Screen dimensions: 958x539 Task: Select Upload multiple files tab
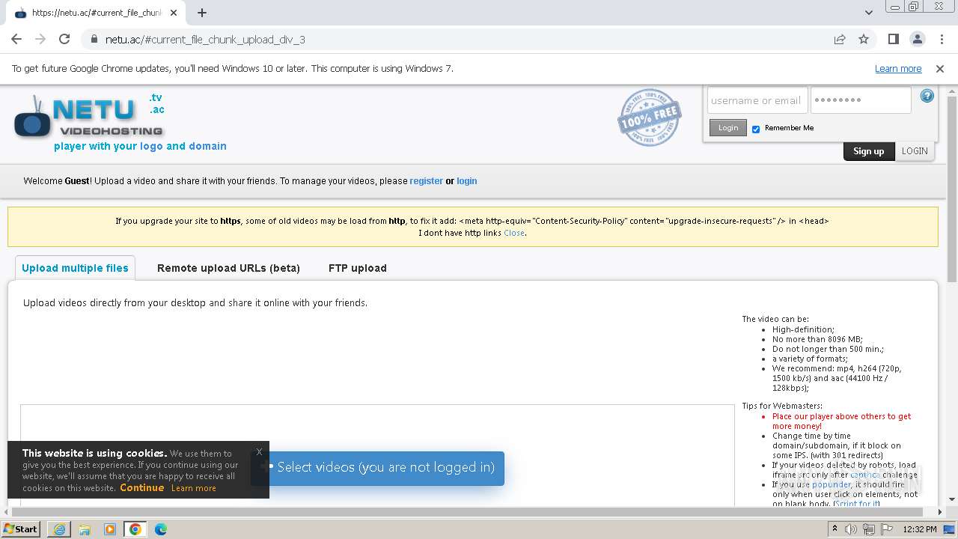click(75, 268)
